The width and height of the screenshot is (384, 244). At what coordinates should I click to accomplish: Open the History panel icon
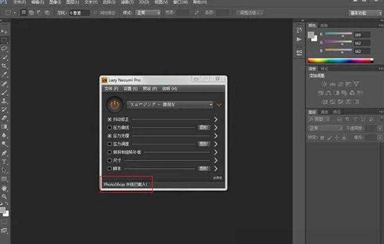tap(299, 30)
